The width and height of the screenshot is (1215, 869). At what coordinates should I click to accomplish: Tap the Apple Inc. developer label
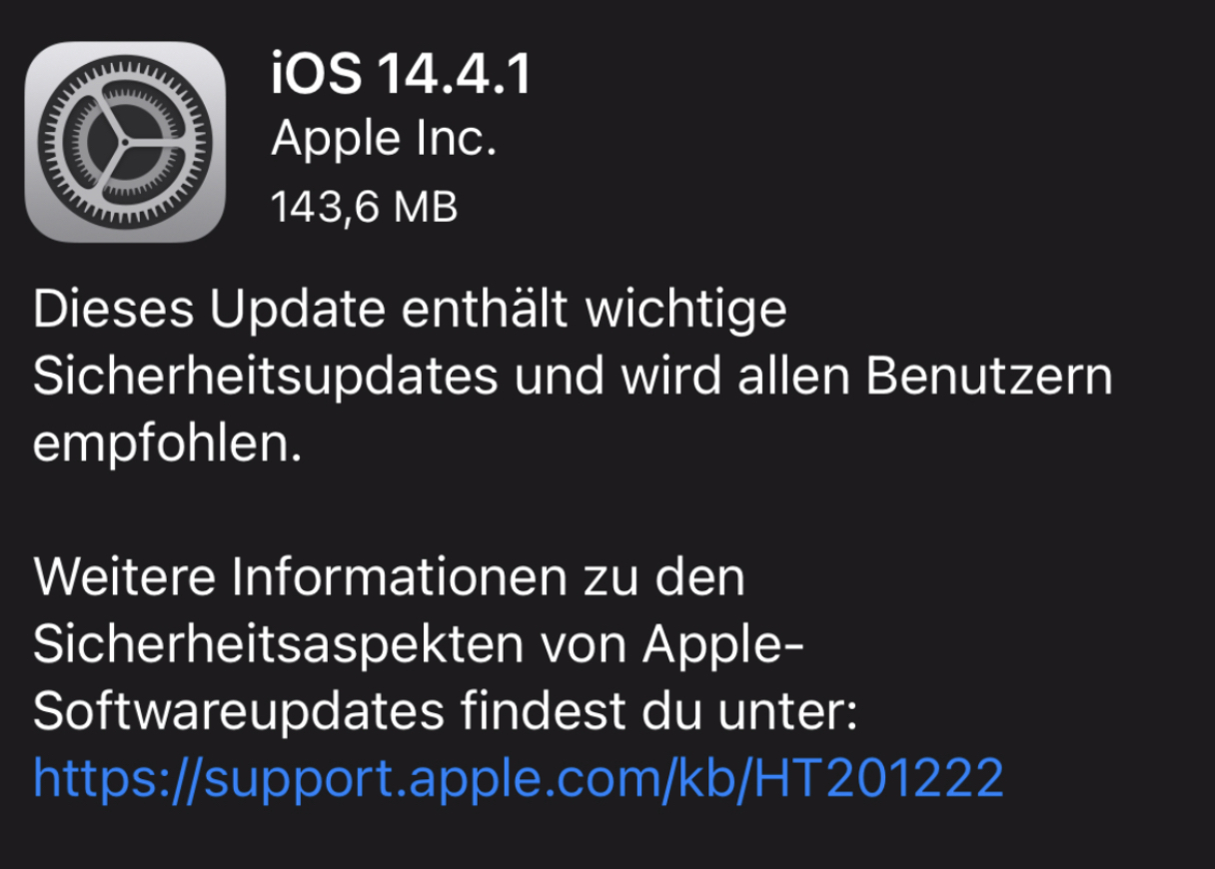click(x=384, y=141)
